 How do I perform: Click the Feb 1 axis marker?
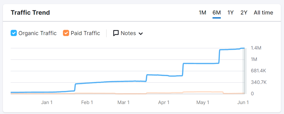point(87,102)
